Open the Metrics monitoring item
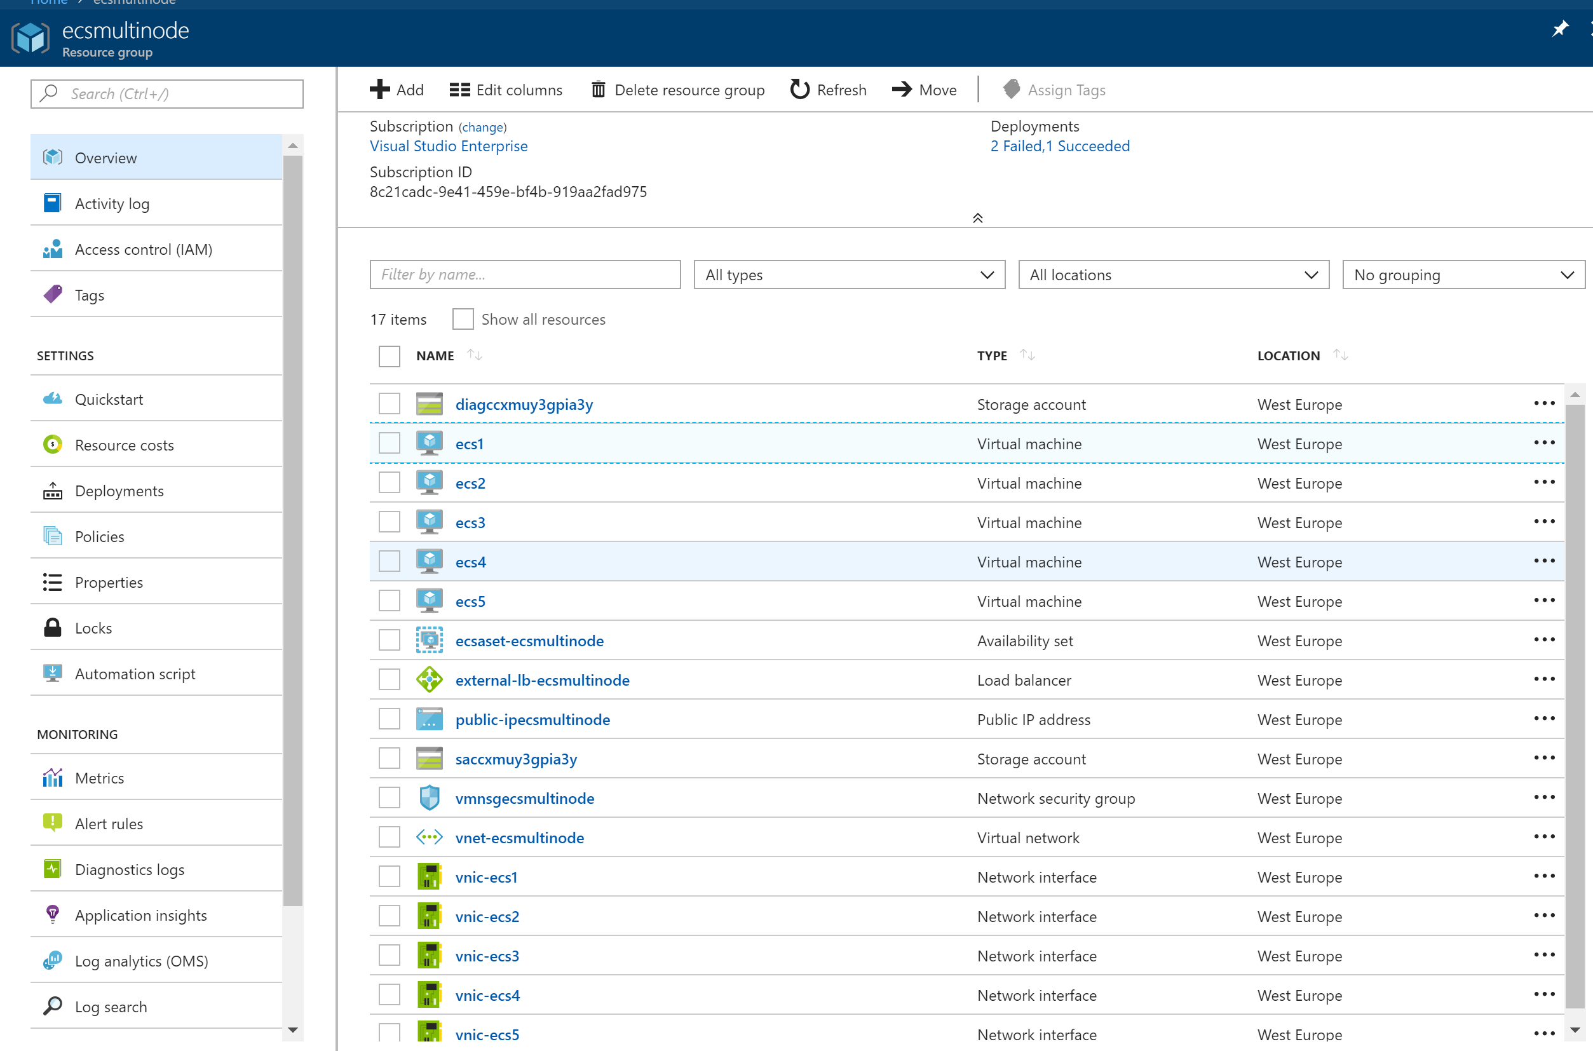Viewport: 1593px width, 1051px height. (156, 778)
